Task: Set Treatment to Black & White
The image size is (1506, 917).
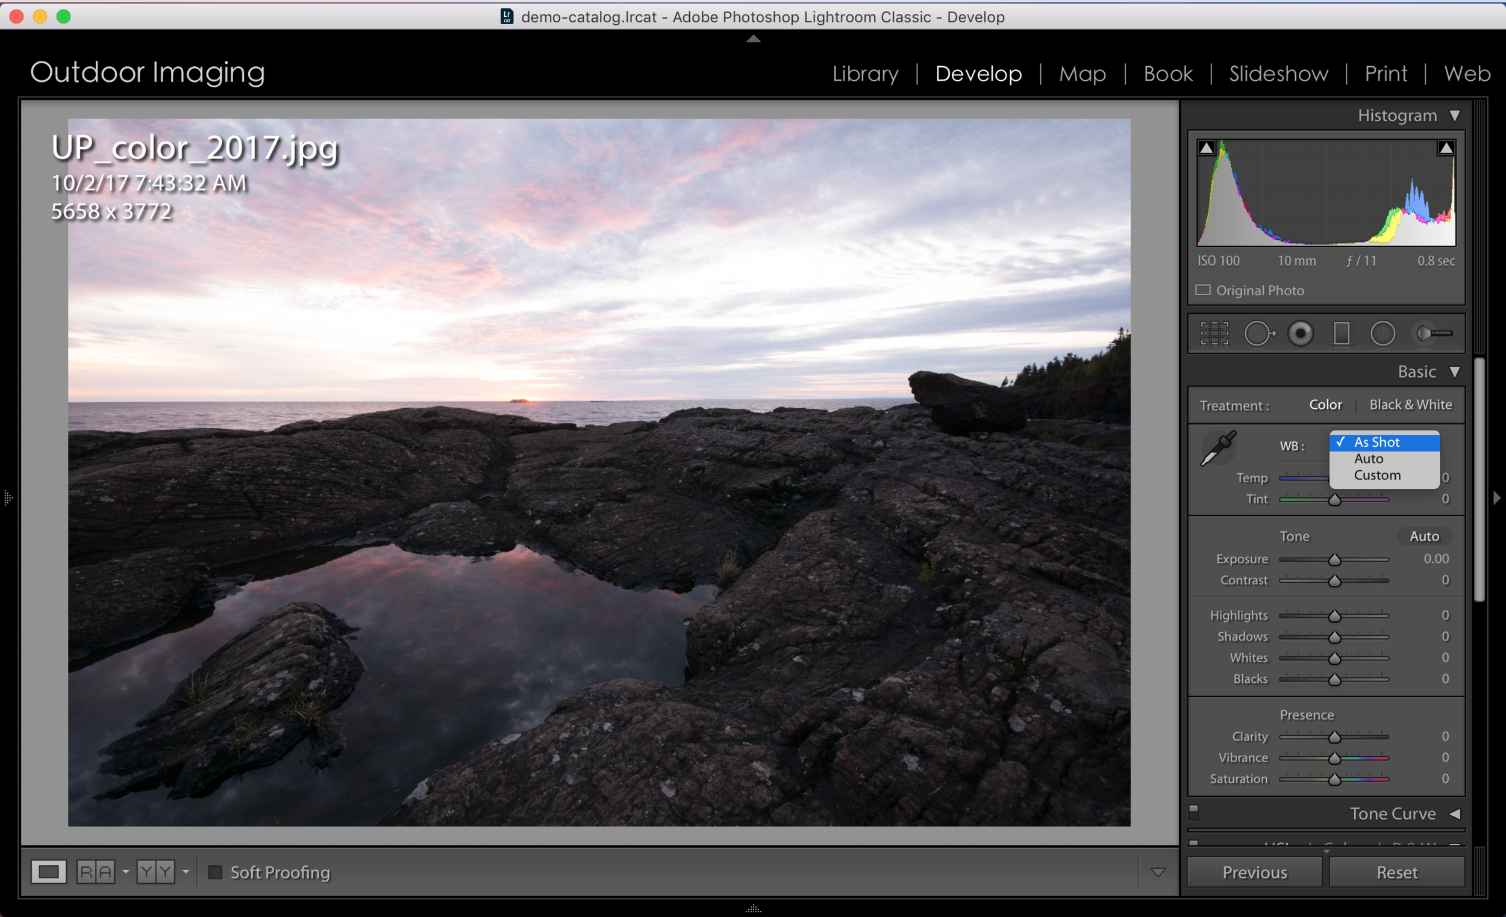Action: pos(1410,405)
